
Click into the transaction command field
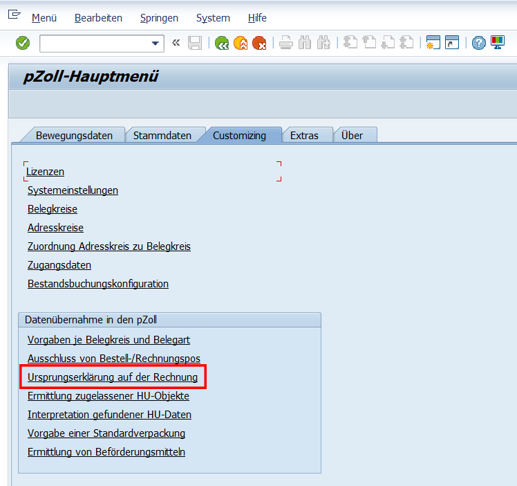[x=93, y=43]
